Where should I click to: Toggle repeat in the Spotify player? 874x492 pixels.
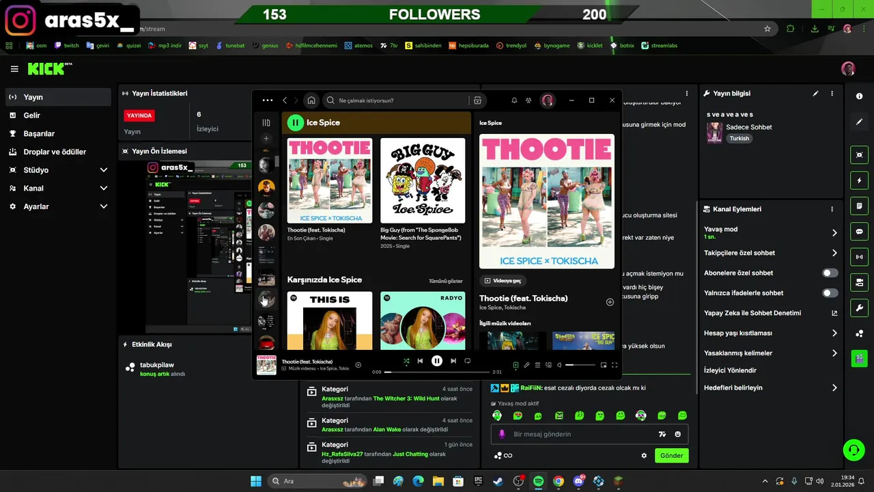[x=468, y=361]
